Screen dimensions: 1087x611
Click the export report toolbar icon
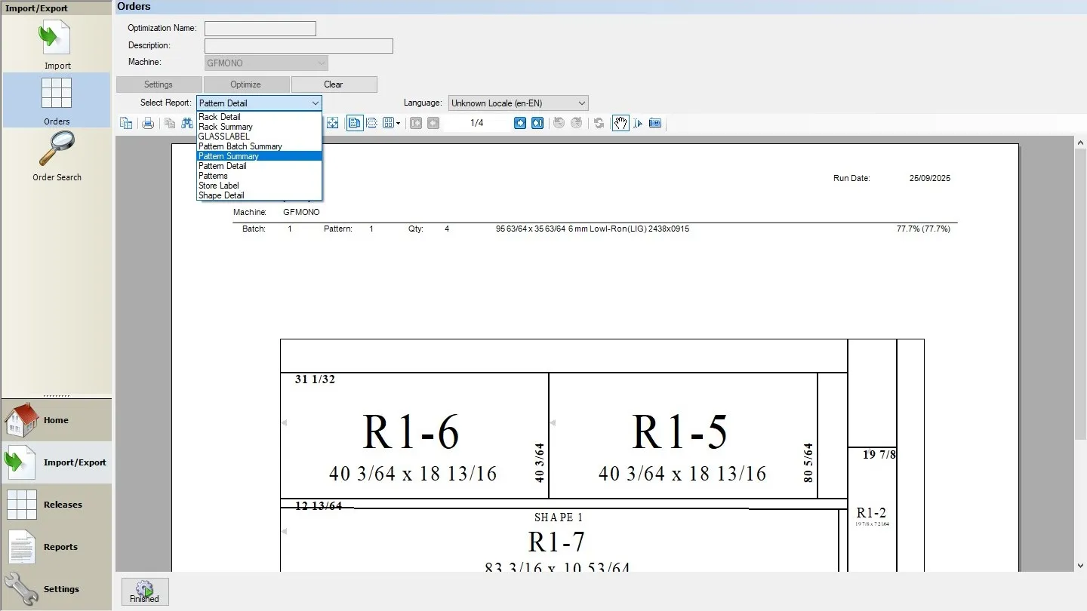tap(126, 123)
